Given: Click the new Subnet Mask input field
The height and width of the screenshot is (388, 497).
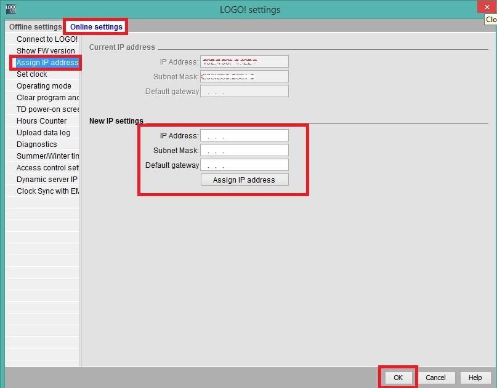Looking at the screenshot, I should 244,150.
